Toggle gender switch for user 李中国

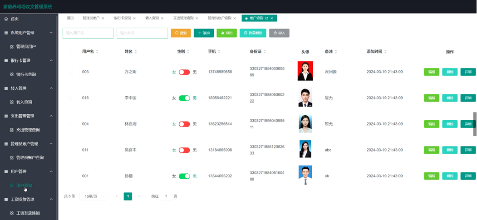[184, 98]
